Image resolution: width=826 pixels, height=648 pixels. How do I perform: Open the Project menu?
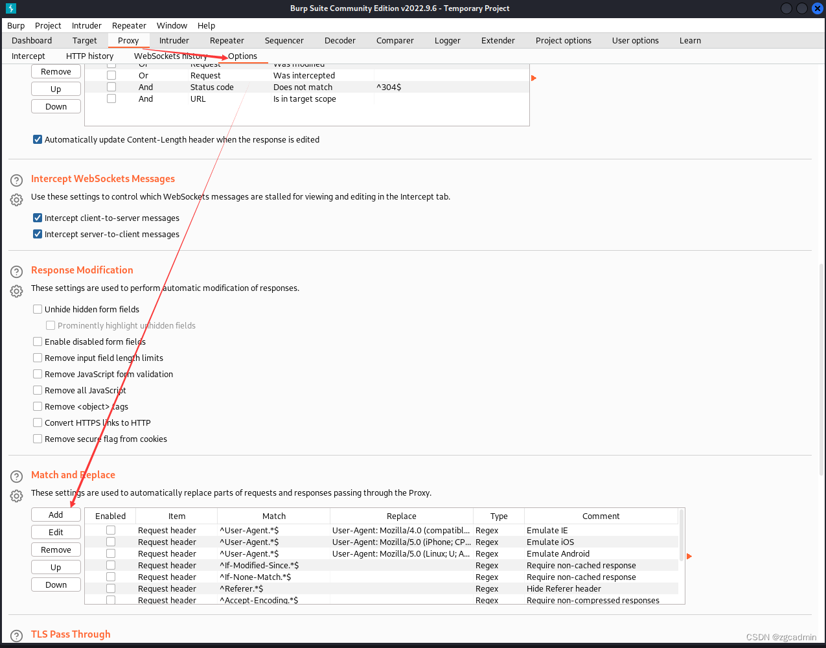pyautogui.click(x=48, y=25)
